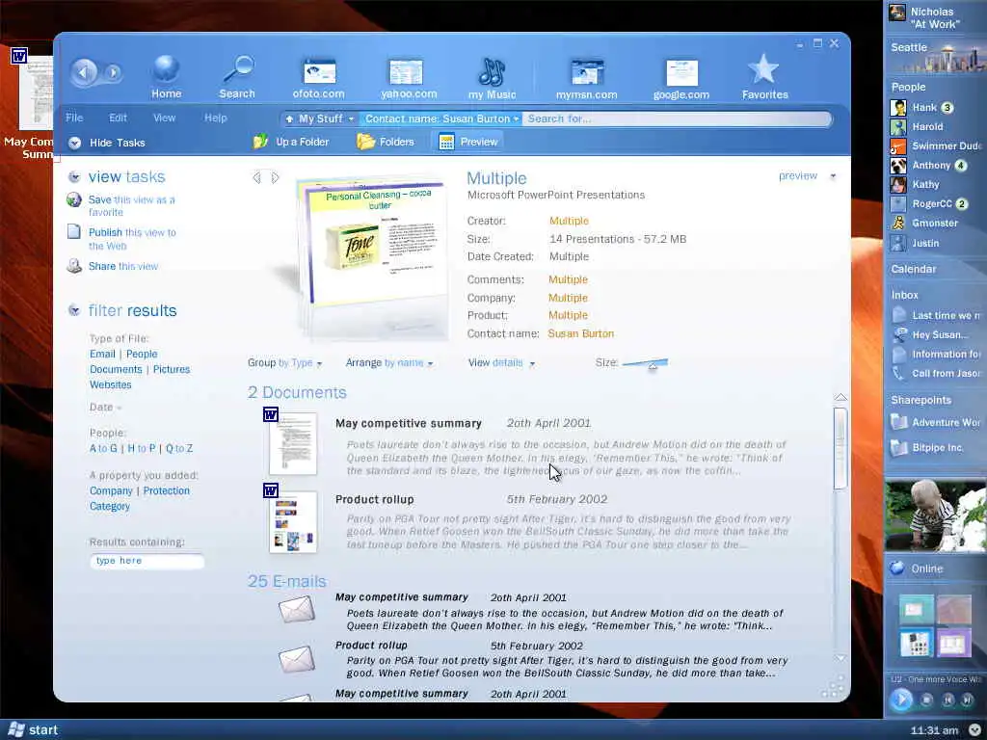Show previous item in preview carousel
This screenshot has width=987, height=740.
point(256,177)
